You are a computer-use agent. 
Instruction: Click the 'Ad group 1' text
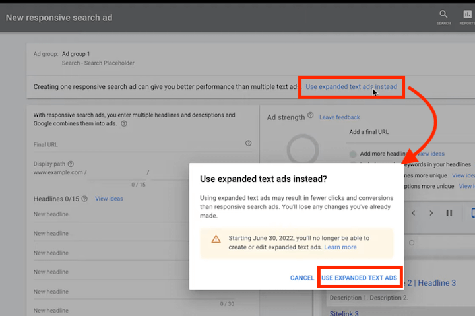pyautogui.click(x=76, y=54)
